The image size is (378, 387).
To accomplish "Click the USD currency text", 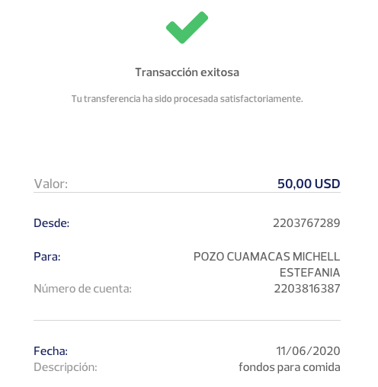I will coord(328,184).
